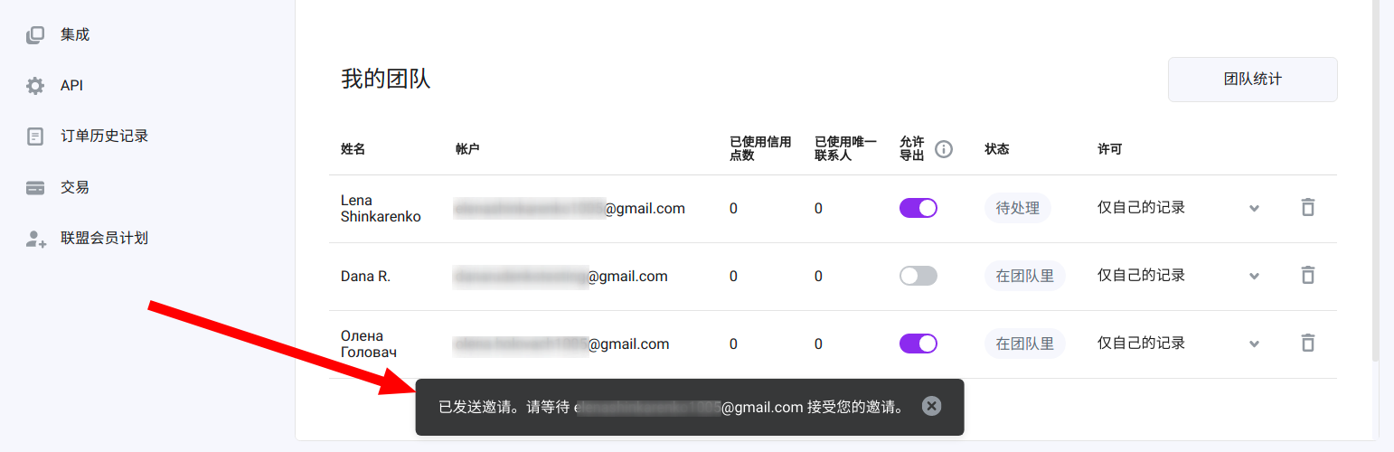1394x452 pixels.
Task: Click the 集成 sidebar icon
Action: [x=35, y=35]
